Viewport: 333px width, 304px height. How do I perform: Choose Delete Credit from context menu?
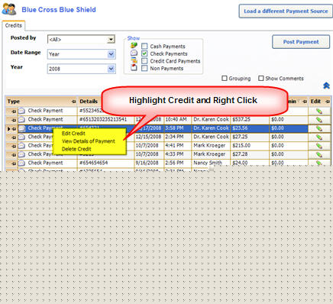tap(76, 149)
